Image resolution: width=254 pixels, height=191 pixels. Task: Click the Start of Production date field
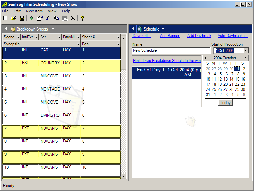tap(228, 50)
